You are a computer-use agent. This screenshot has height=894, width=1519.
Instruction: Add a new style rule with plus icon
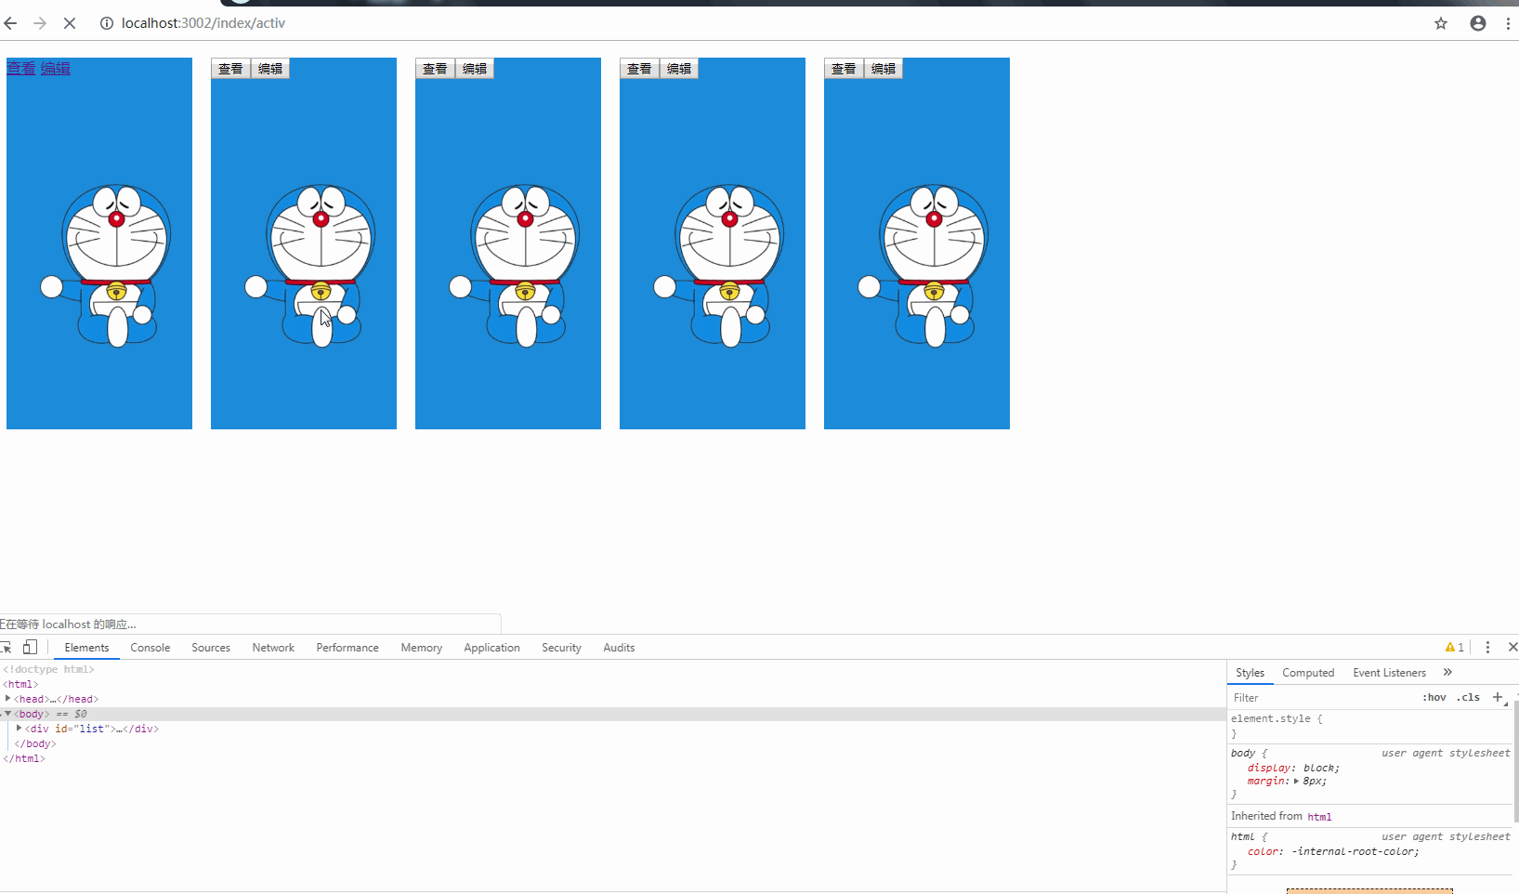[x=1497, y=697]
